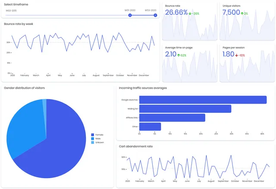Click the W53-2020 timeframe slider handle

coord(155,15)
